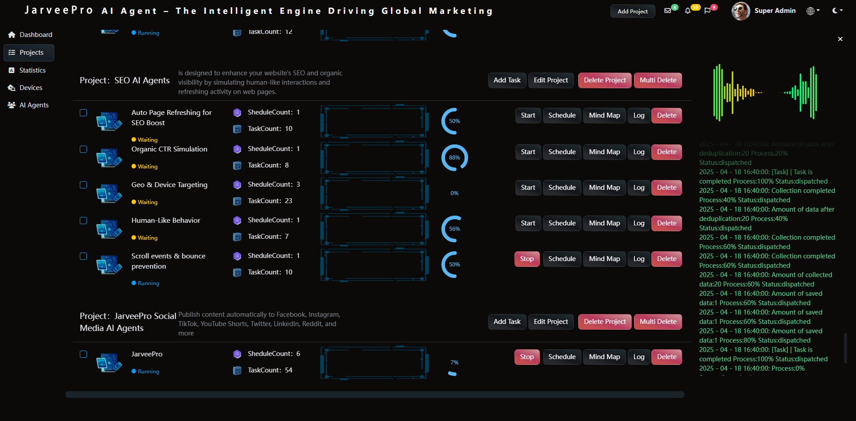Click the AI Agents people icon
Viewport: 856px width, 421px height.
tap(12, 105)
